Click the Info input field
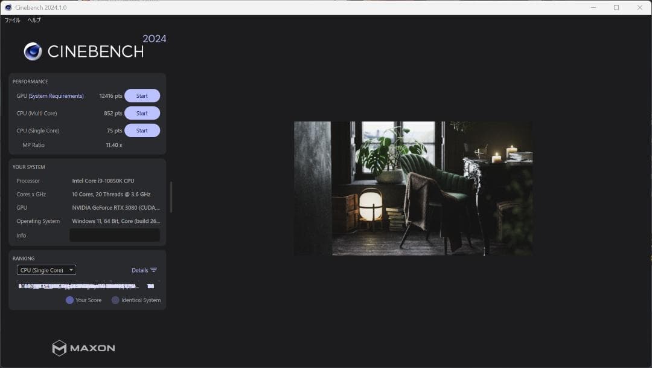The image size is (652, 368). click(115, 235)
